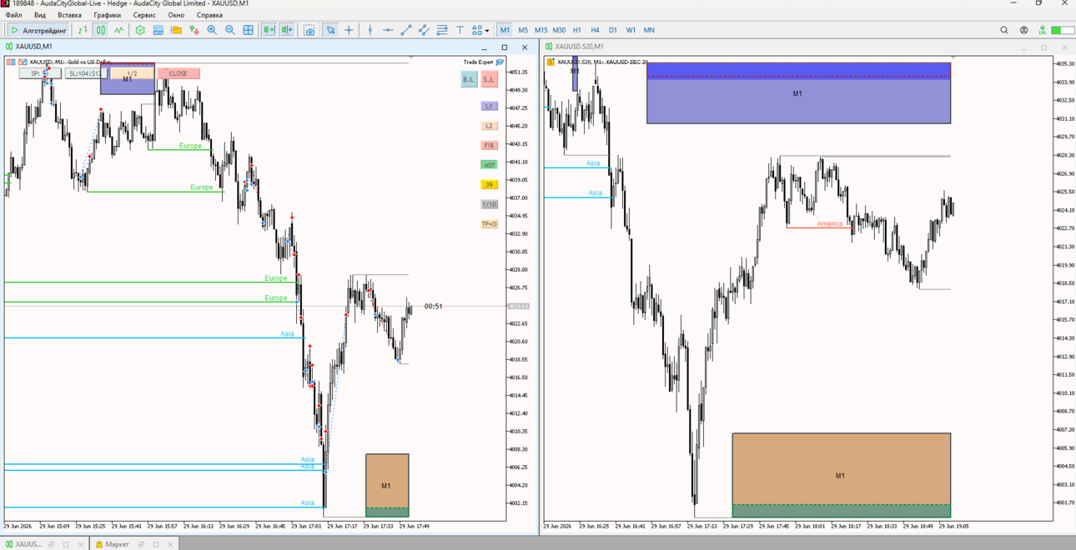The image size is (1076, 550).
Task: Click the yellow 39 button
Action: (489, 185)
